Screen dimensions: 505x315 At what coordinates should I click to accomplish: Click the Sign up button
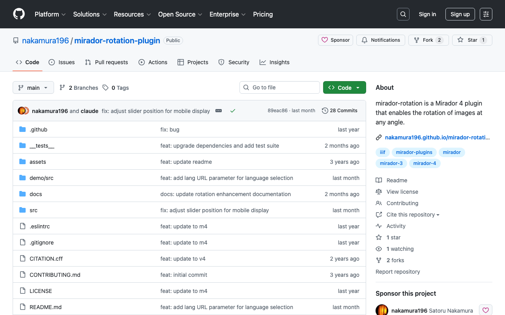(x=460, y=14)
